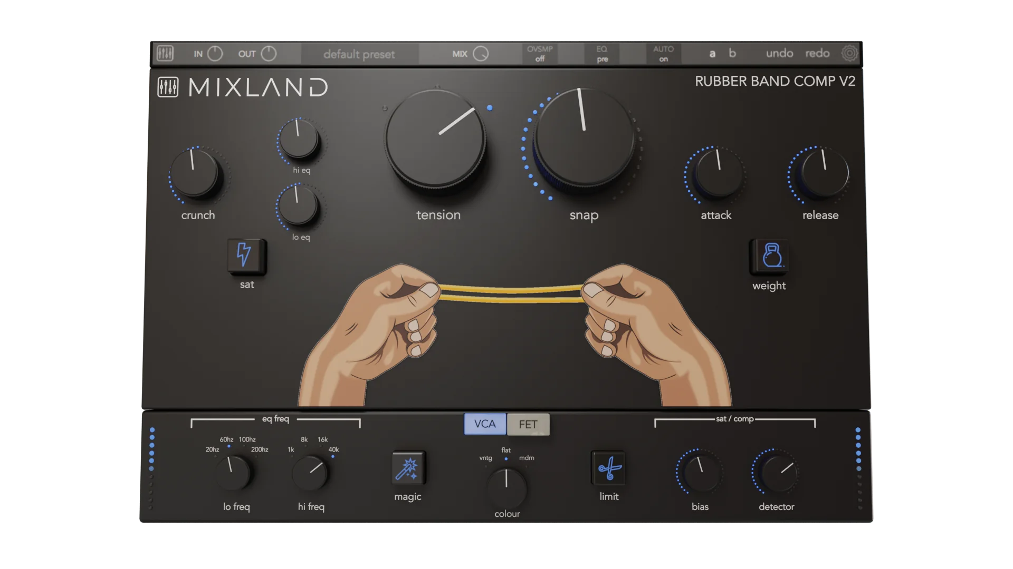Adjust the MIX knob
The height and width of the screenshot is (569, 1013).
click(481, 53)
